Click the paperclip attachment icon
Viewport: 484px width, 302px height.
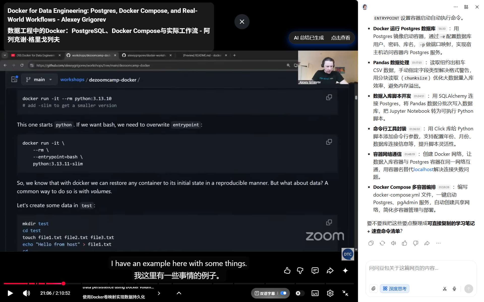click(373, 289)
